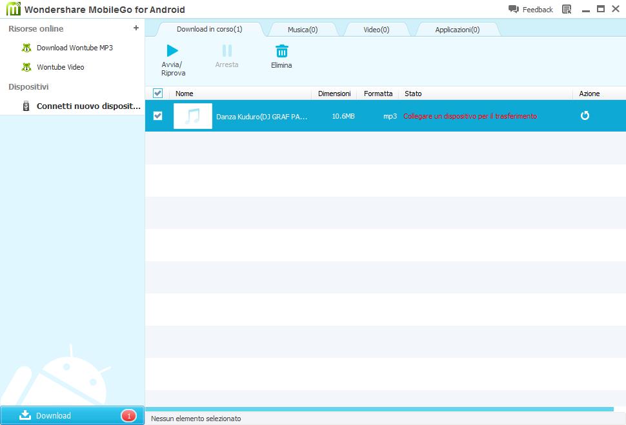The image size is (626, 425).
Task: Click the Arresta pause icon
Action: point(227,51)
